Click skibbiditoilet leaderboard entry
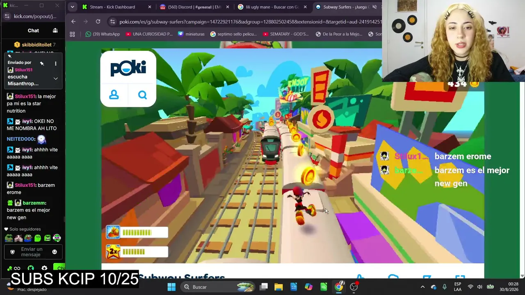This screenshot has height=295, width=525. pyautogui.click(x=34, y=45)
